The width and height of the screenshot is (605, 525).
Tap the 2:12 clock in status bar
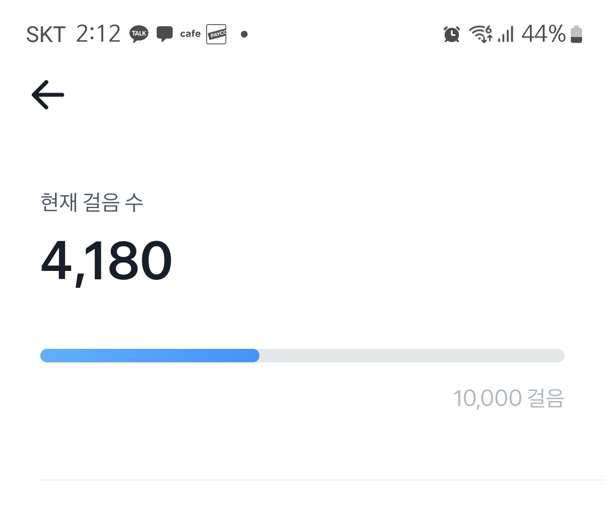[x=98, y=34]
